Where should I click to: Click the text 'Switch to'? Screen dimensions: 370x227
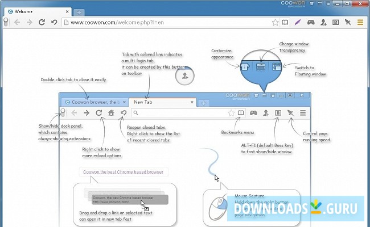[305, 68]
